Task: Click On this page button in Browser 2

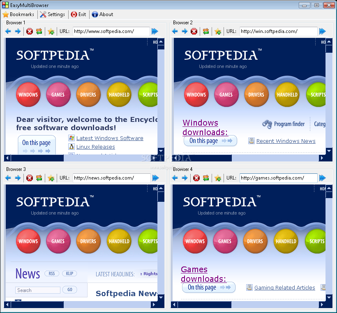Action: (x=210, y=141)
